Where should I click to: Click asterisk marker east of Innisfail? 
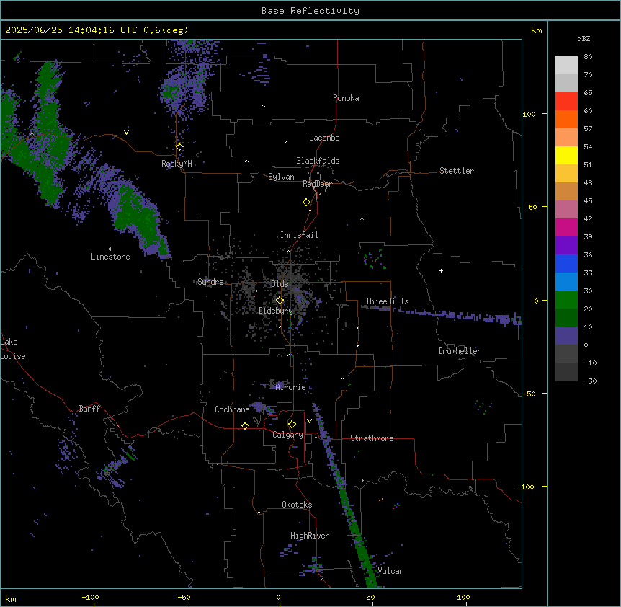point(362,219)
